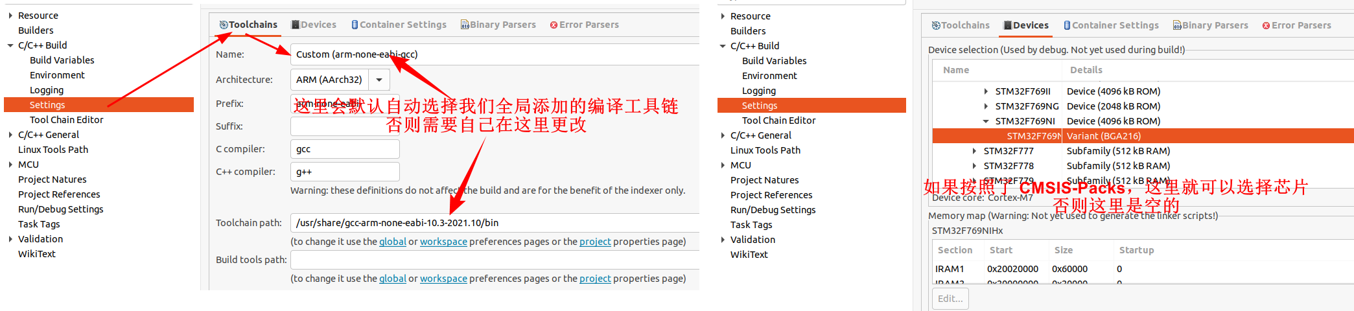This screenshot has width=1354, height=311.
Task: Open Error Parsers tab in left window
Action: pyautogui.click(x=584, y=25)
